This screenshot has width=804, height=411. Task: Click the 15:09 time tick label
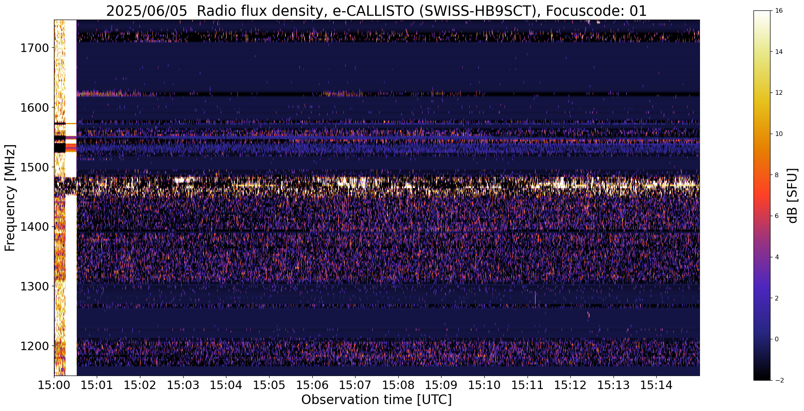tap(441, 385)
